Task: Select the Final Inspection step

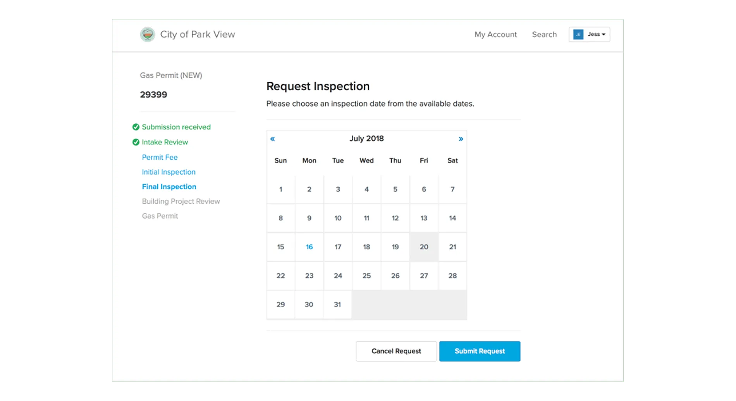Action: tap(169, 187)
